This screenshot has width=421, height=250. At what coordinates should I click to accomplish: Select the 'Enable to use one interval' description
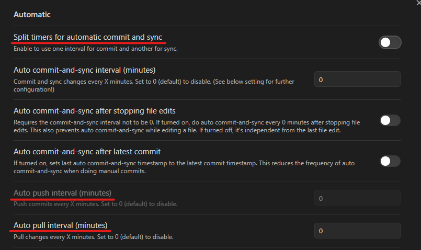[x=96, y=49]
